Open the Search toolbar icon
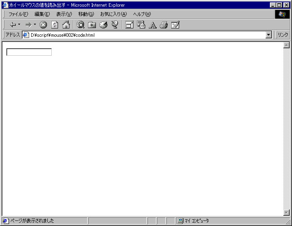292x226 pixels. coord(80,24)
